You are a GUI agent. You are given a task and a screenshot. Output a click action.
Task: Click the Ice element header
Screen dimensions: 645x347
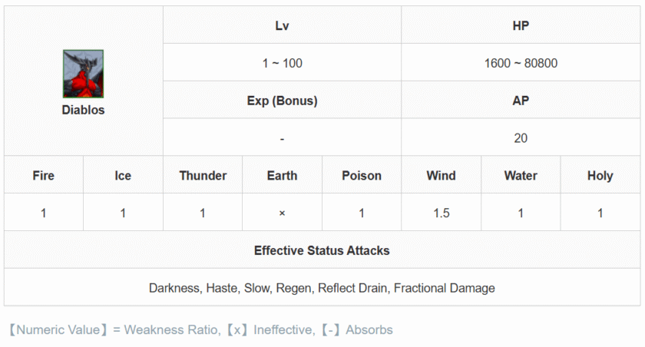click(123, 176)
